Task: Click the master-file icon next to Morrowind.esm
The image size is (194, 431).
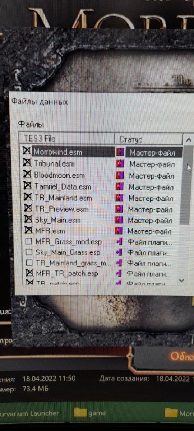Action: (x=120, y=152)
